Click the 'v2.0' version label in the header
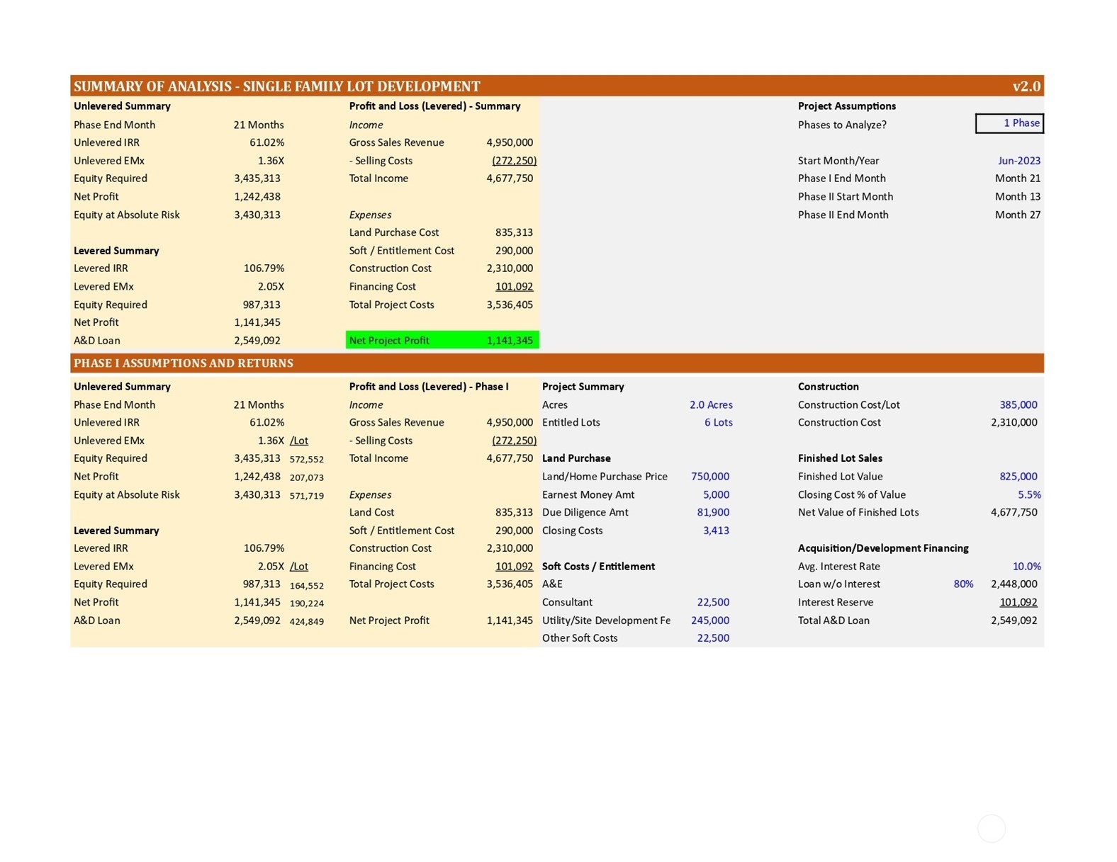 coord(1026,86)
